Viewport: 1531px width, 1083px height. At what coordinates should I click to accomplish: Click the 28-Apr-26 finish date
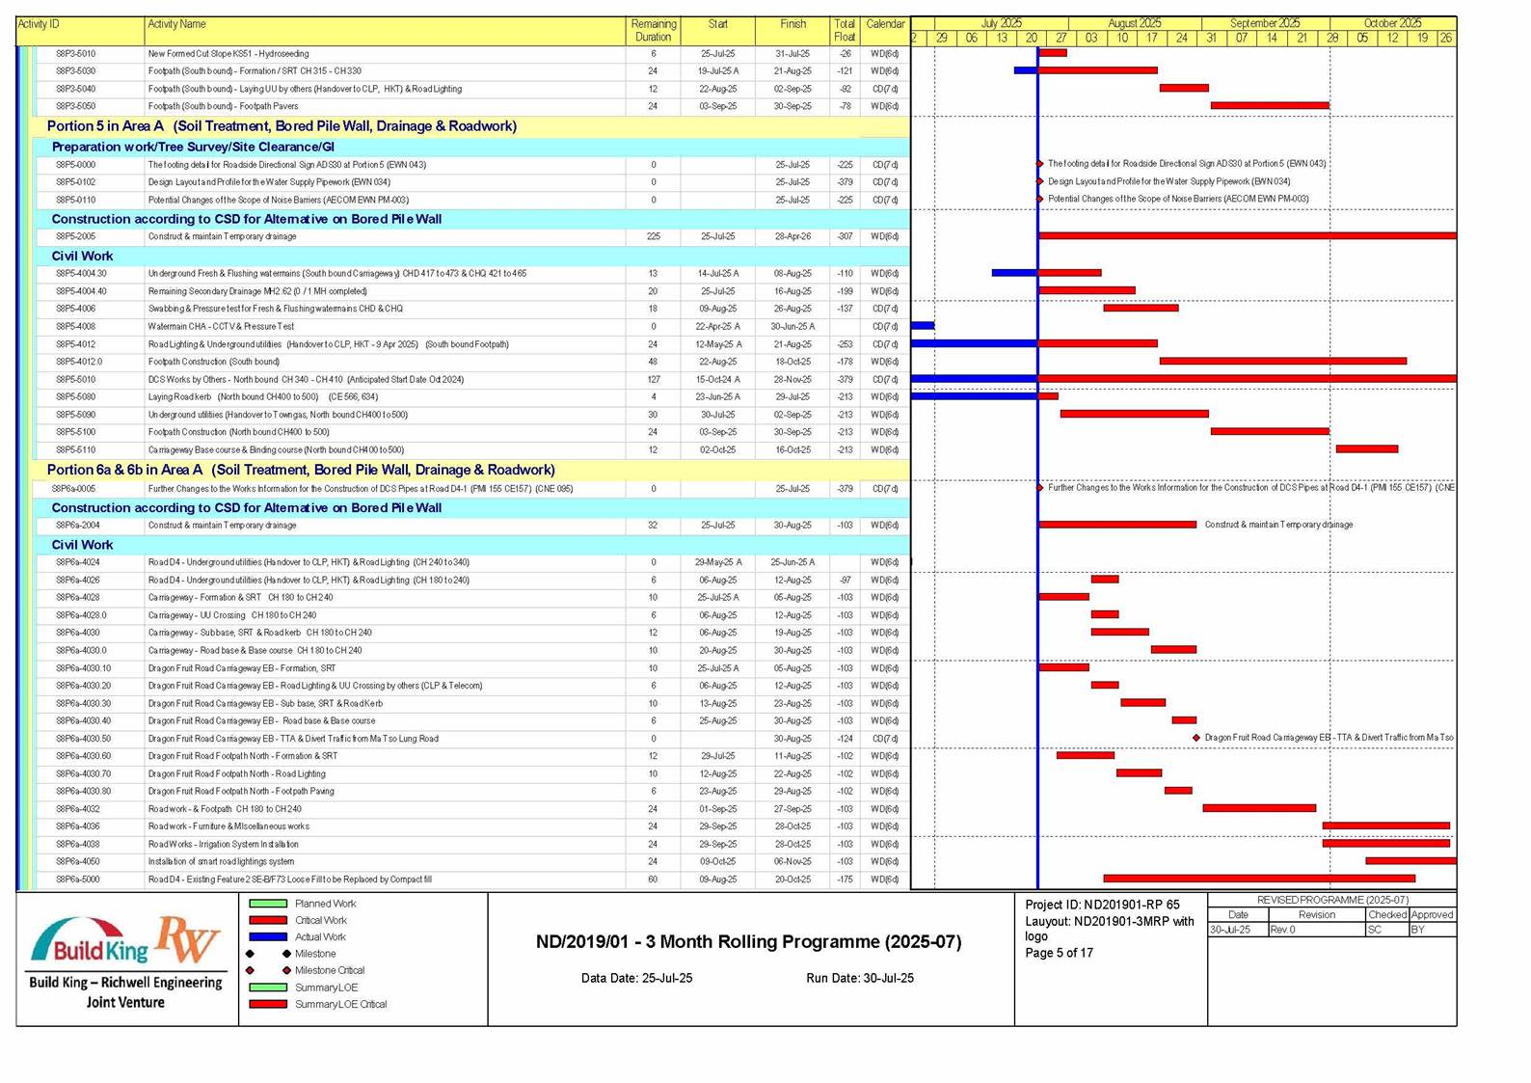(x=792, y=236)
